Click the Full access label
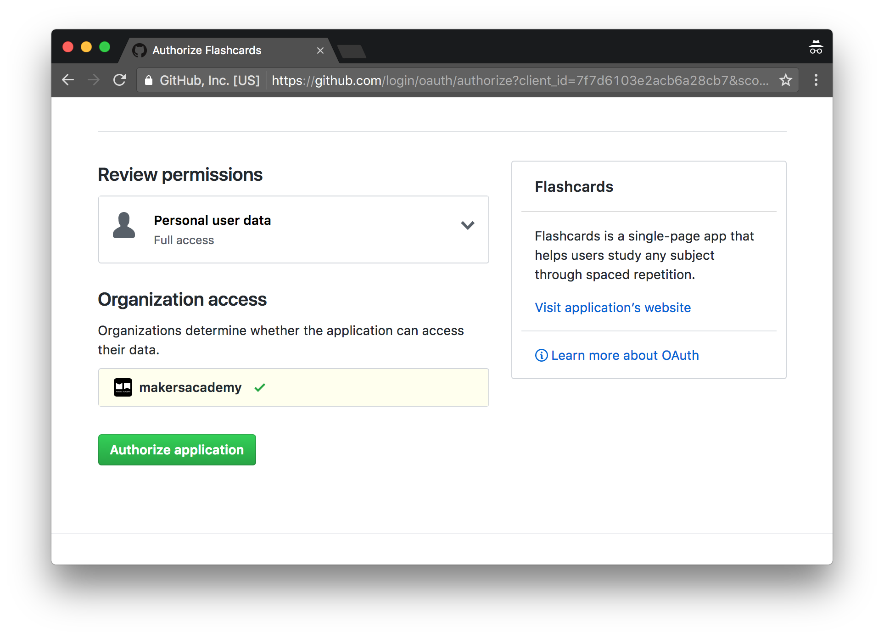The height and width of the screenshot is (638, 884). [x=184, y=240]
